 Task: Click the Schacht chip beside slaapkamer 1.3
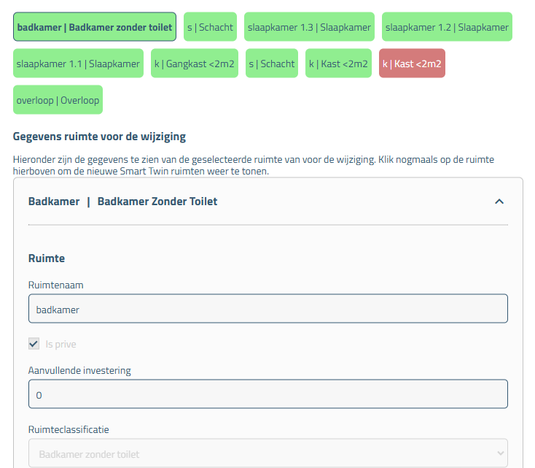tap(210, 27)
